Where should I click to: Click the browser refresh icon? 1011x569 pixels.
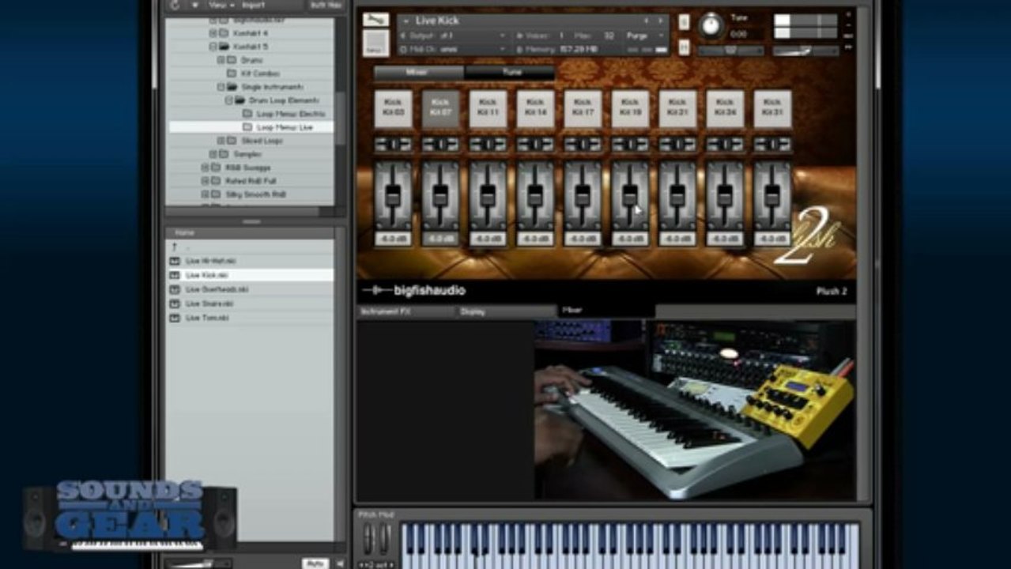pos(175,5)
